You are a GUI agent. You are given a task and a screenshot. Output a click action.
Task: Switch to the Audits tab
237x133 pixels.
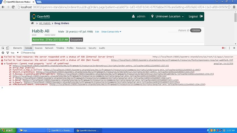coord(102,48)
